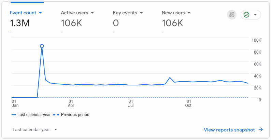Click the caret arrow next to Event count
The width and height of the screenshot is (271, 140).
coord(40,13)
